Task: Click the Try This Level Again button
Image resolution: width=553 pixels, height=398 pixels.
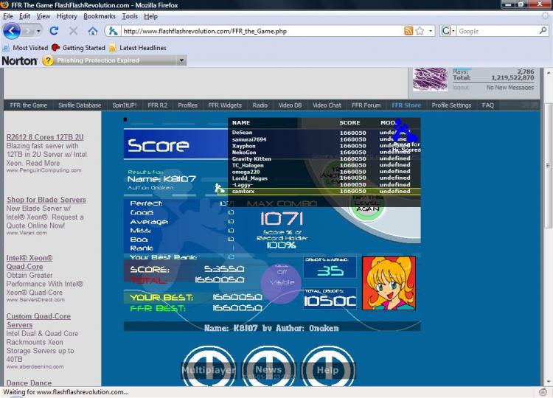Action: [x=367, y=205]
